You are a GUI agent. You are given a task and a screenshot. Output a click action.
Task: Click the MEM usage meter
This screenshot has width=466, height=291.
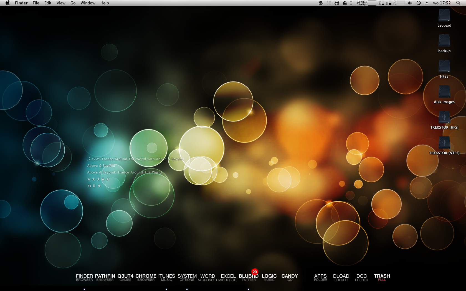[x=381, y=3]
